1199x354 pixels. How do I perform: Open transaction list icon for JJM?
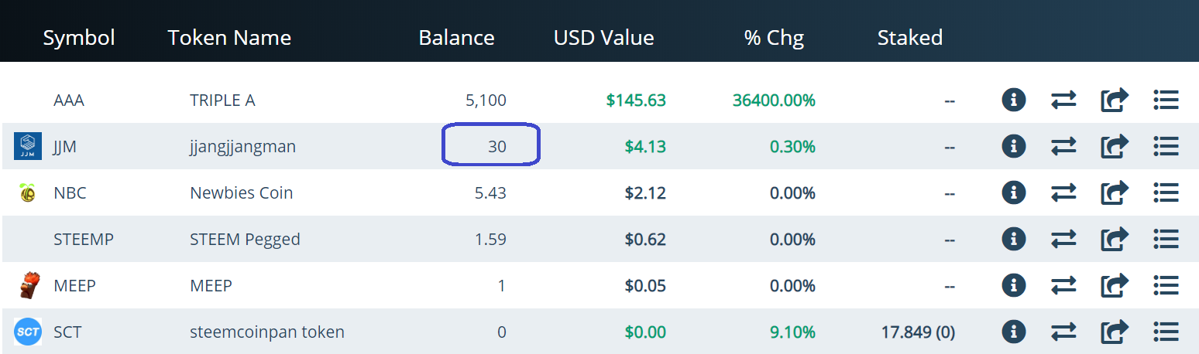1166,146
